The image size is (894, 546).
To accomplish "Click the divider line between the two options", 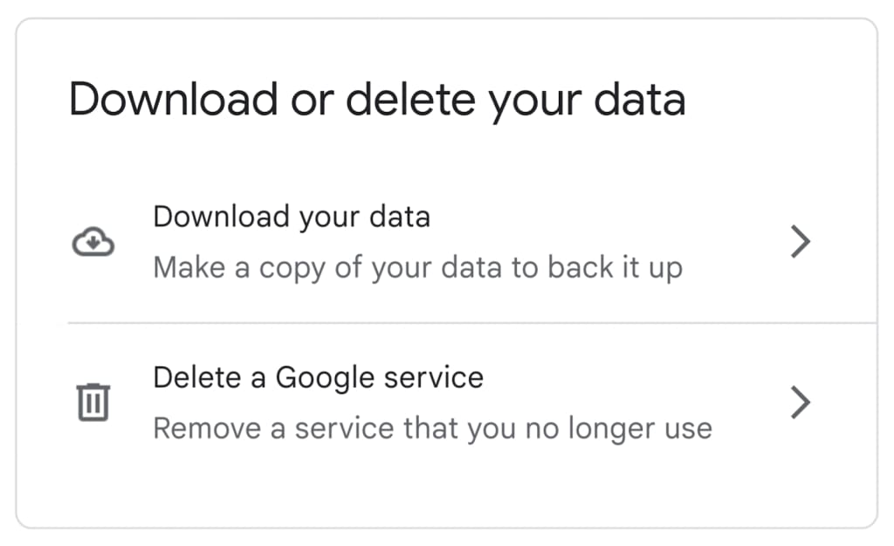I will [471, 322].
